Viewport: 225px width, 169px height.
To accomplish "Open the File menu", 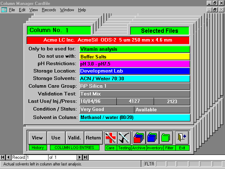I will pos(12,10).
